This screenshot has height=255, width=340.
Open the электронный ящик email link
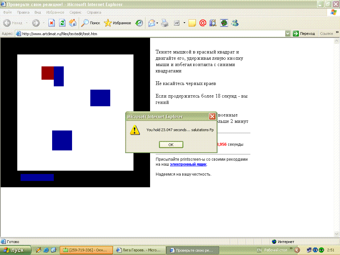click(188, 164)
